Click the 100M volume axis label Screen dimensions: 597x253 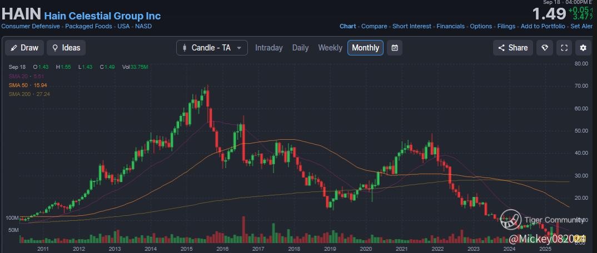click(12, 218)
